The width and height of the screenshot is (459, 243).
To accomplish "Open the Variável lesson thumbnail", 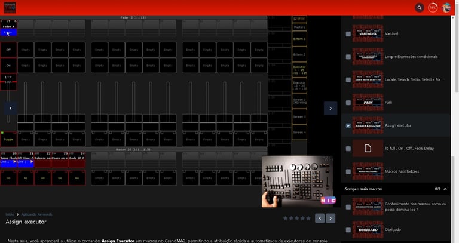I will point(368,33).
